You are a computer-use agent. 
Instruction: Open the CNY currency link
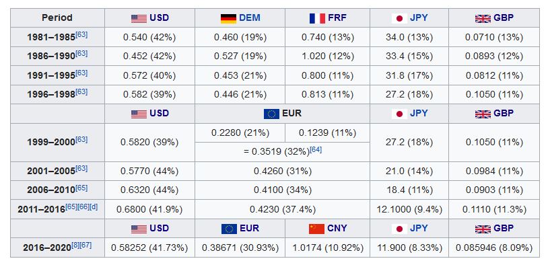pos(337,229)
